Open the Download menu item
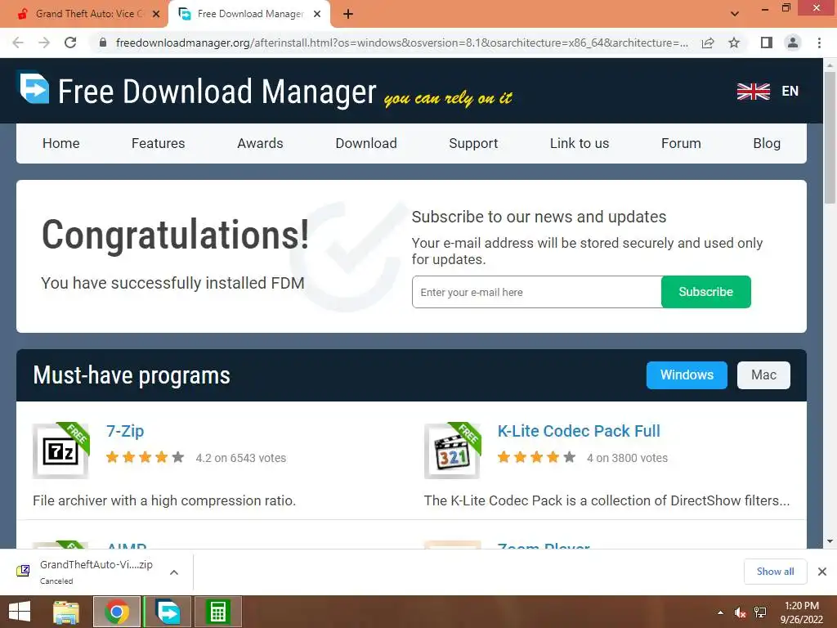Screen dimensions: 837x628 pyautogui.click(x=366, y=143)
